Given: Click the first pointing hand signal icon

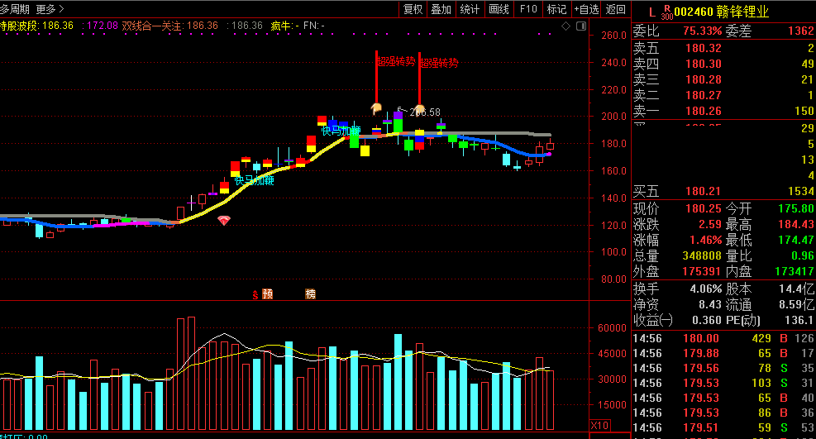Looking at the screenshot, I should [x=376, y=108].
